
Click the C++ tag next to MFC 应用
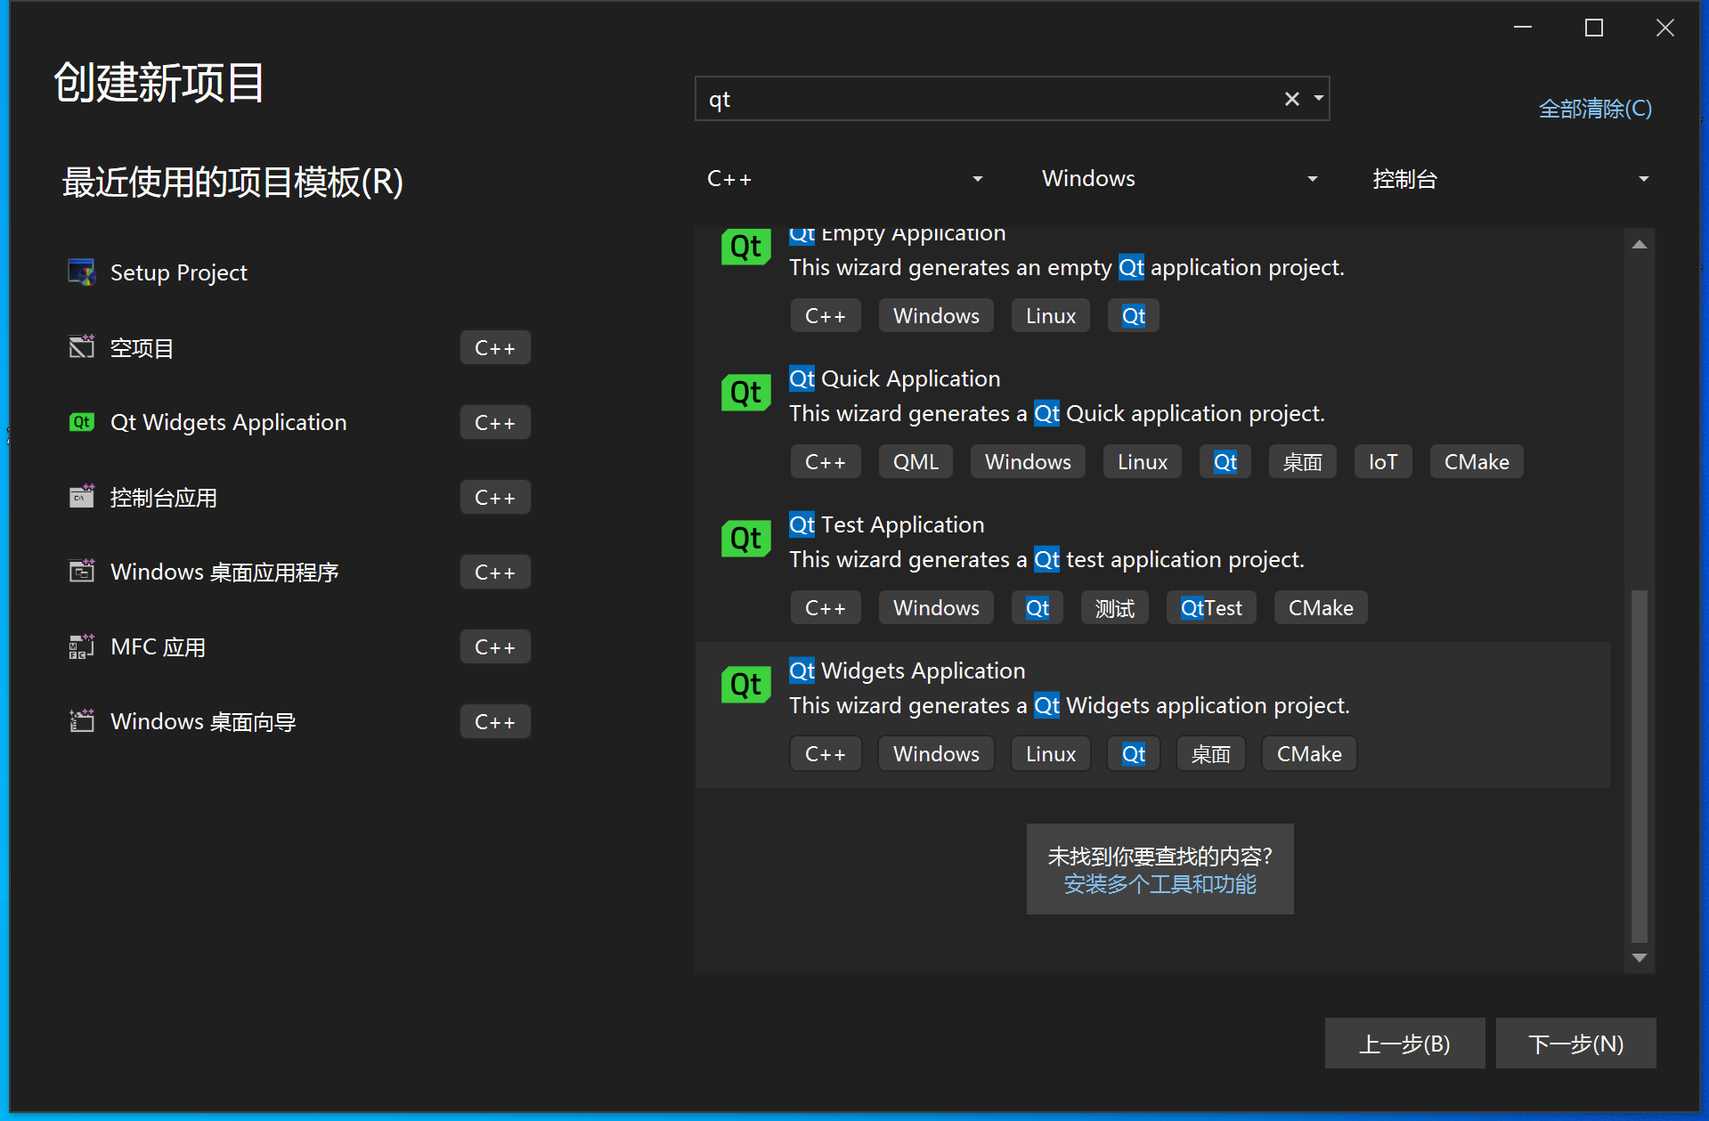[495, 647]
